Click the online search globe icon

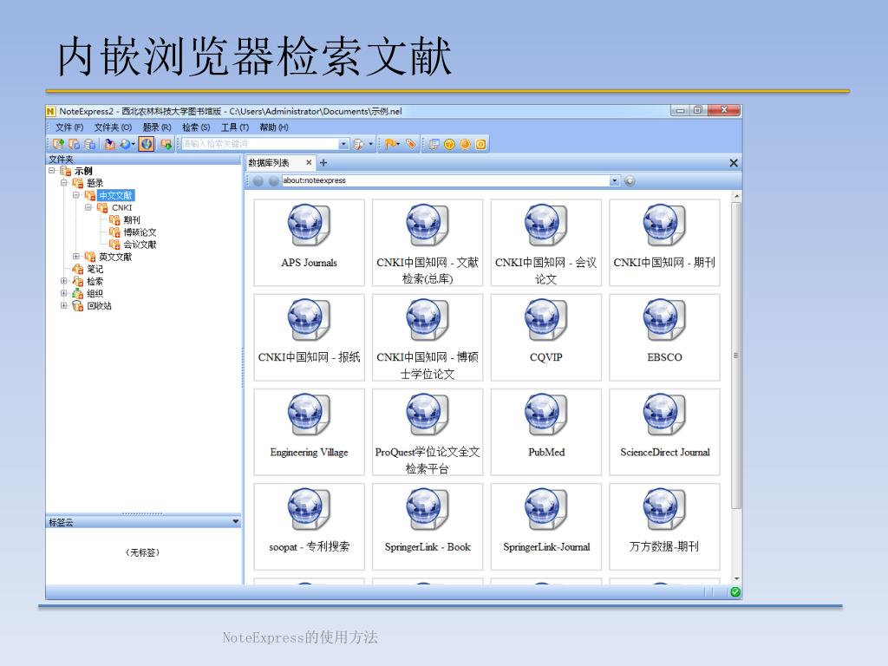[x=126, y=145]
